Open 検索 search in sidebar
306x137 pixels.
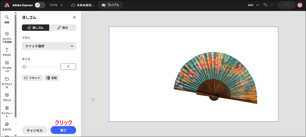[x=7, y=19]
